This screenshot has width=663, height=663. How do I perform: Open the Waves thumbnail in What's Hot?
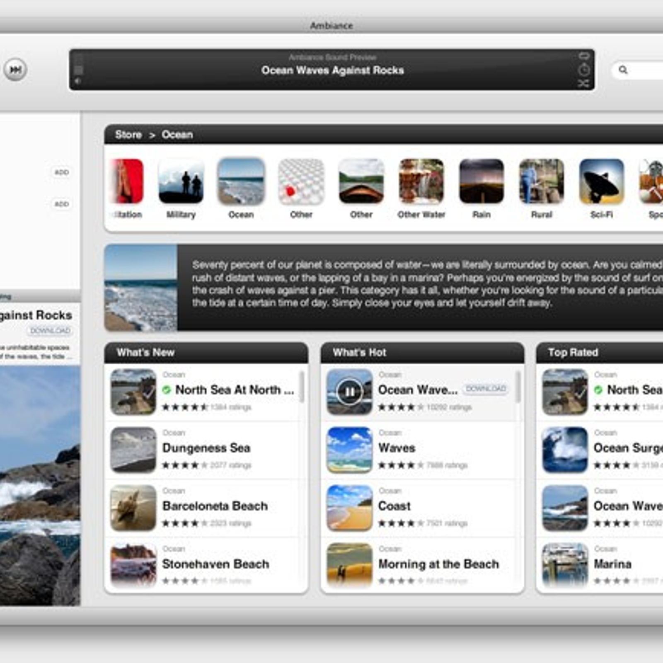tap(350, 450)
